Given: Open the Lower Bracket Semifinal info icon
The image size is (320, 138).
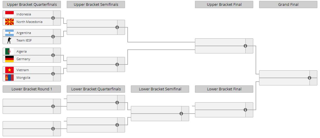Looking at the screenshot, I should [x=181, y=114].
